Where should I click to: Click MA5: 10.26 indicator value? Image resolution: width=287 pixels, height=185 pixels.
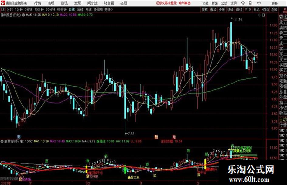coord(33,15)
